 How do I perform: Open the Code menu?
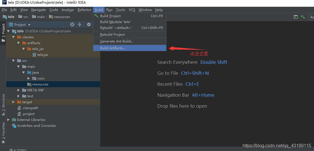coord(54,10)
